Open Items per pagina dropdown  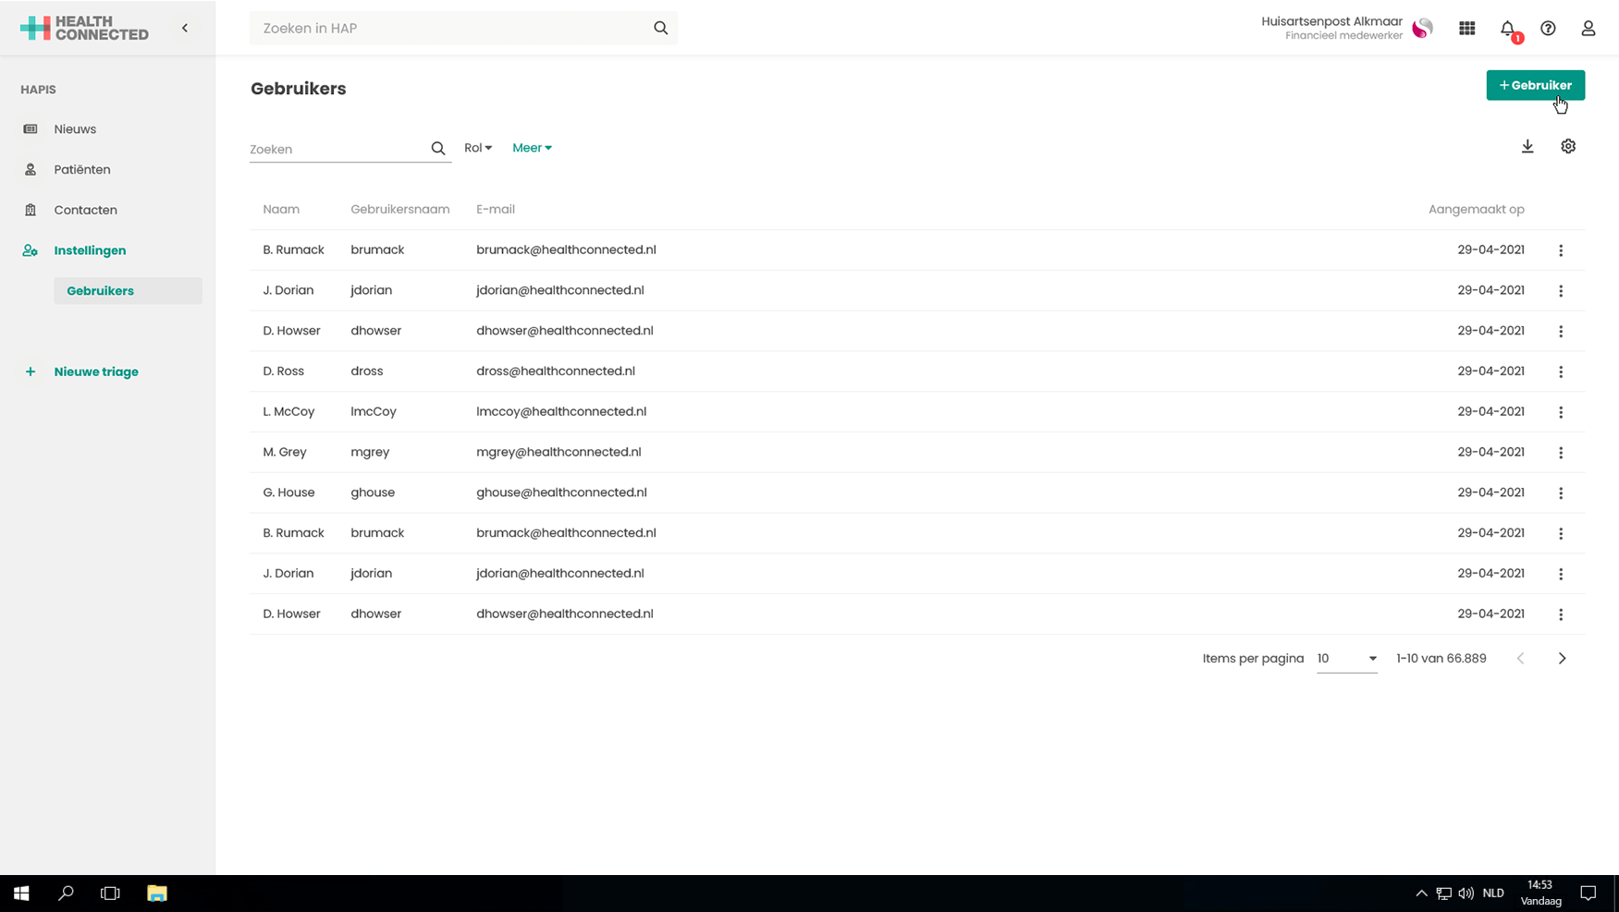[x=1346, y=659]
